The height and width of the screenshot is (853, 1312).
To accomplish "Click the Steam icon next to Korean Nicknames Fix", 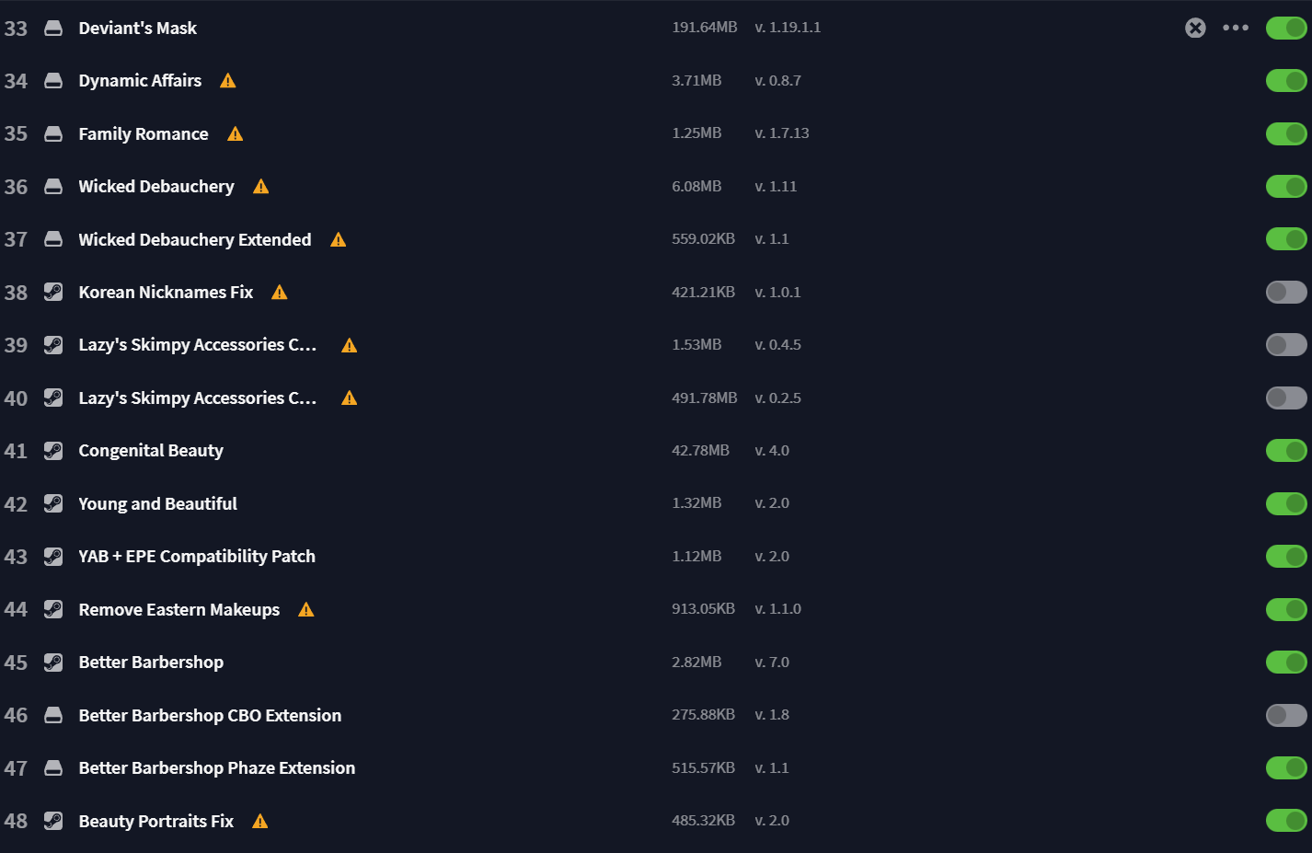I will pos(53,293).
